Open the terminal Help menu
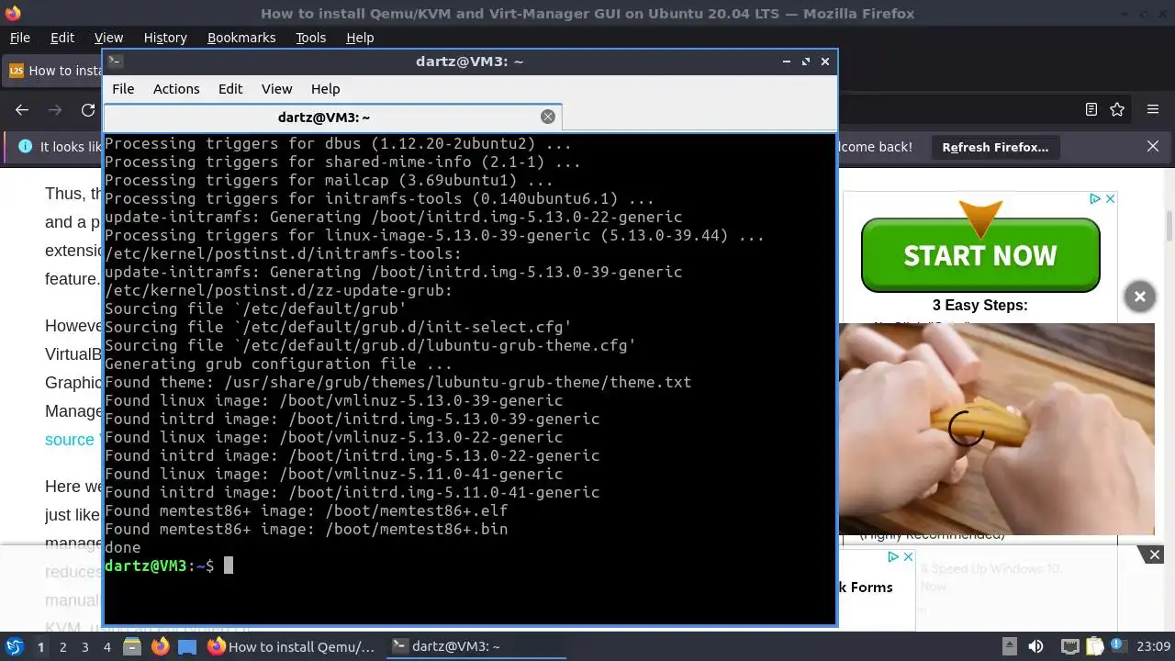Screen dimensions: 1175x661 (325, 89)
